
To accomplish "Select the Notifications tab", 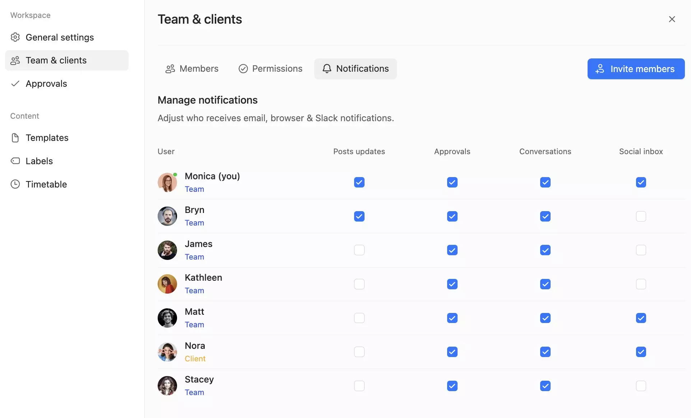I will (356, 69).
